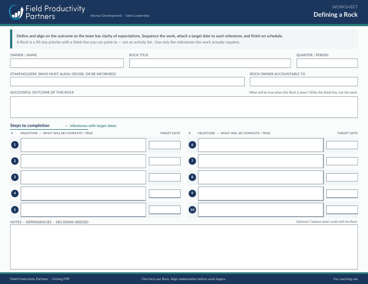Click the numbered circle badge 4
Screen dimensions: 368x284
(x=15, y=193)
